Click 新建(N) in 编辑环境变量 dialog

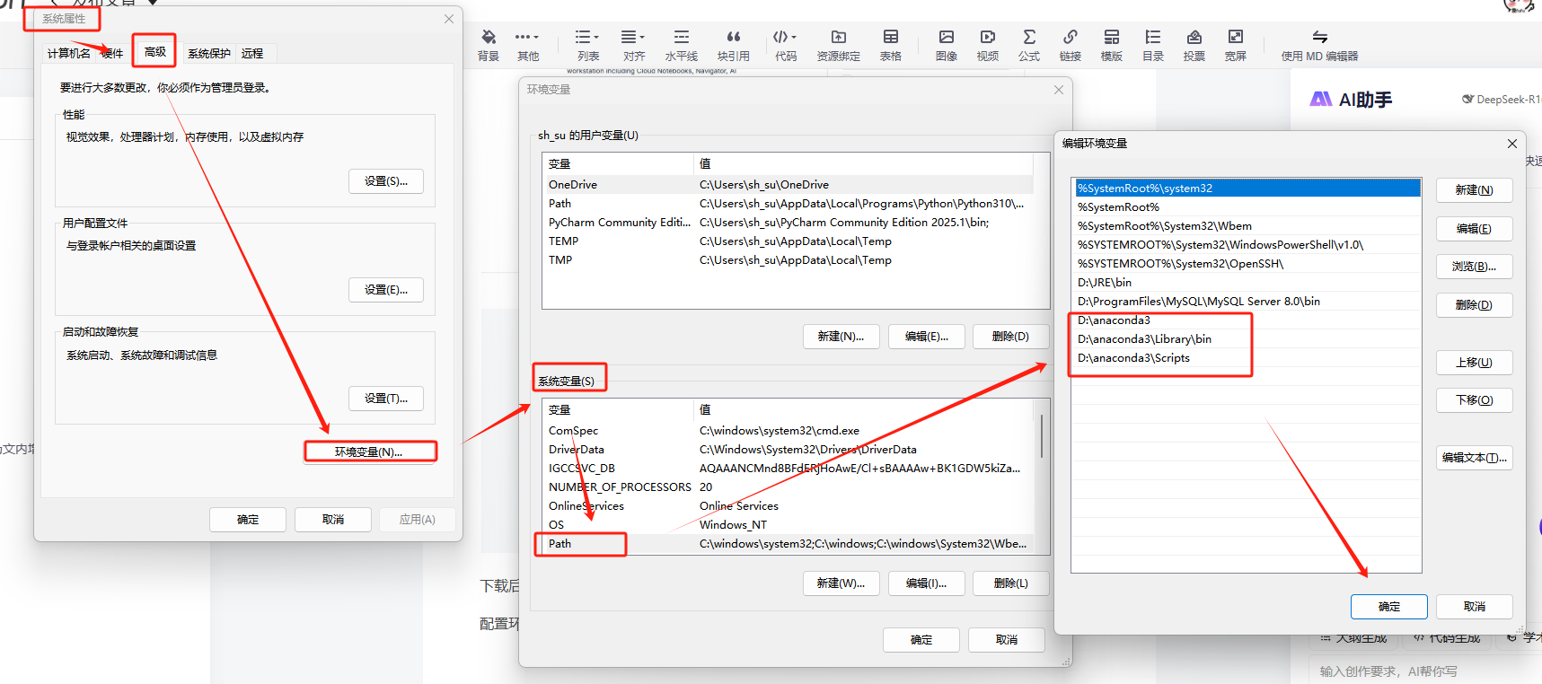click(1474, 190)
